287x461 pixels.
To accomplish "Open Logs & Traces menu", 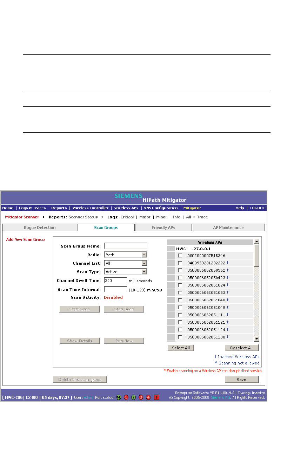I will tap(32, 208).
